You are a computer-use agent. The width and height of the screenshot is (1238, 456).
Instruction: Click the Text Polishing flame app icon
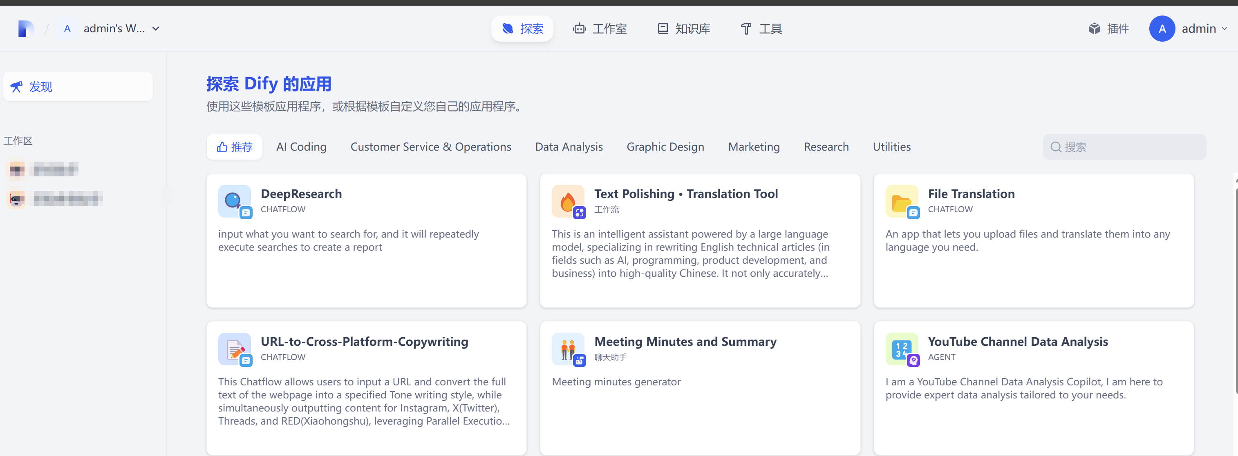coord(568,201)
